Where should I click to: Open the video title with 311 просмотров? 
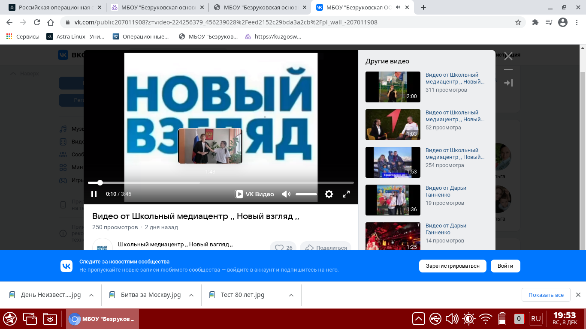tap(455, 78)
